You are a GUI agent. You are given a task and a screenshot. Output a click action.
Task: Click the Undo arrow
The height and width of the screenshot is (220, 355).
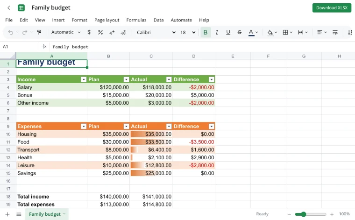pyautogui.click(x=11, y=32)
